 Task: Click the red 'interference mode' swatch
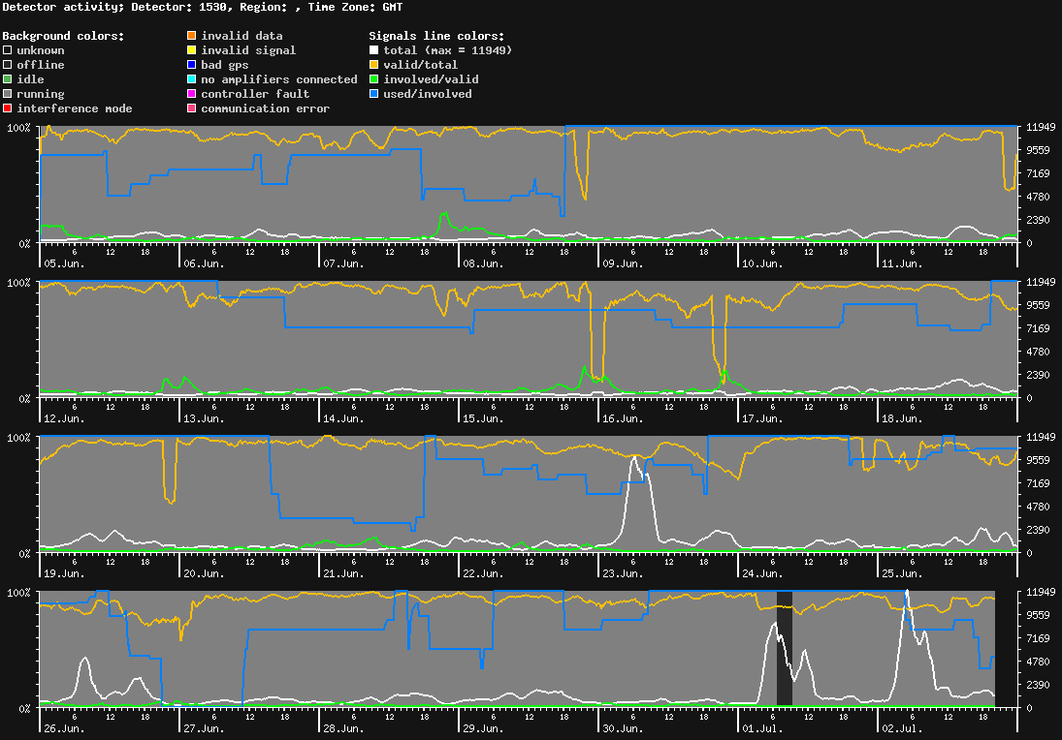coord(8,108)
